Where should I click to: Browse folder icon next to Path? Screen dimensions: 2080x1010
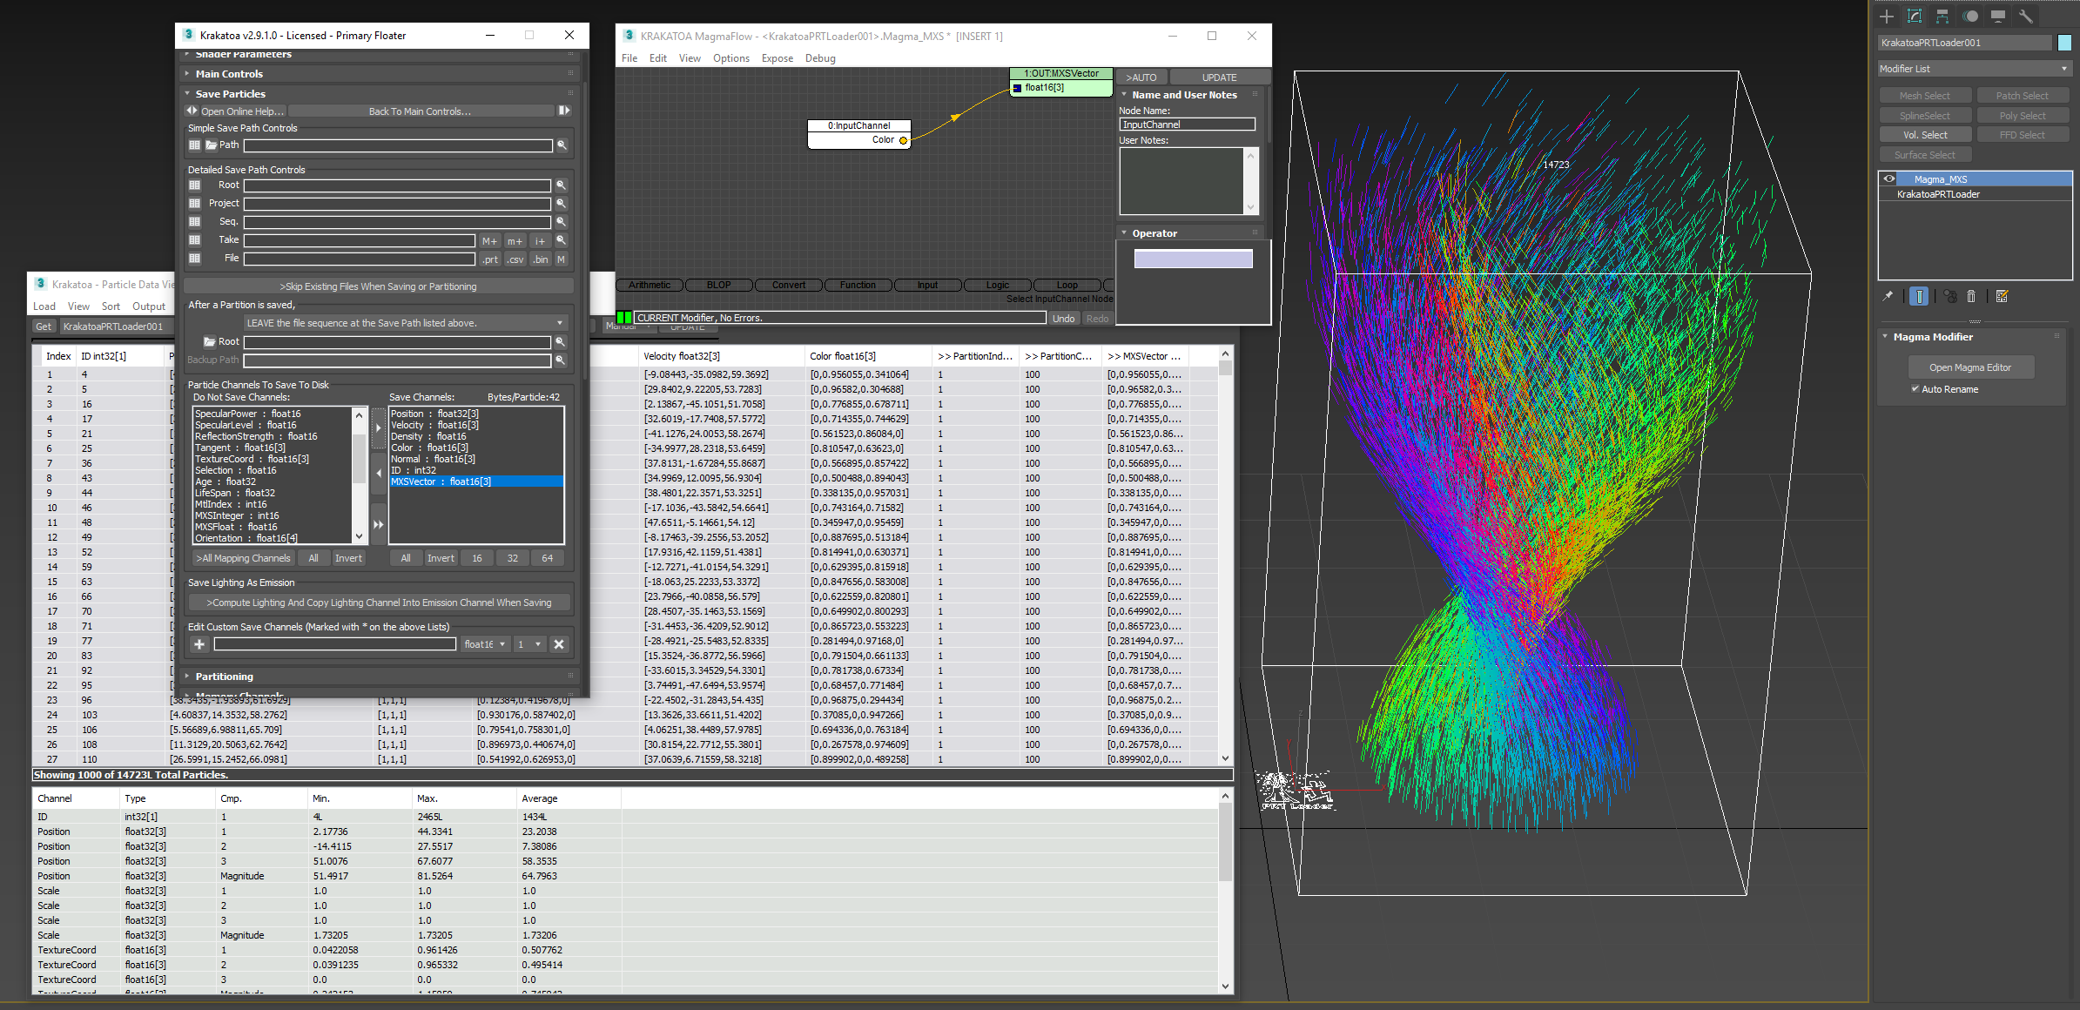[211, 145]
